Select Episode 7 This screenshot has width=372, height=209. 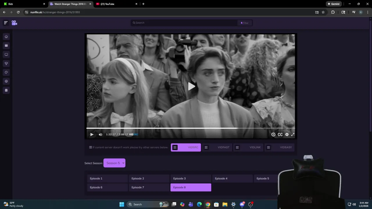point(149,188)
